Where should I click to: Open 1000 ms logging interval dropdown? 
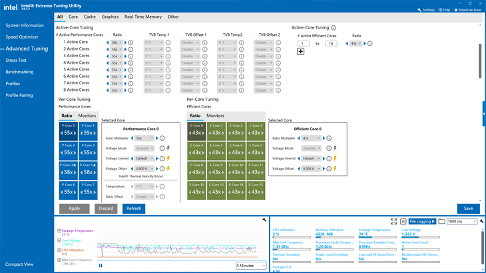click(462, 221)
